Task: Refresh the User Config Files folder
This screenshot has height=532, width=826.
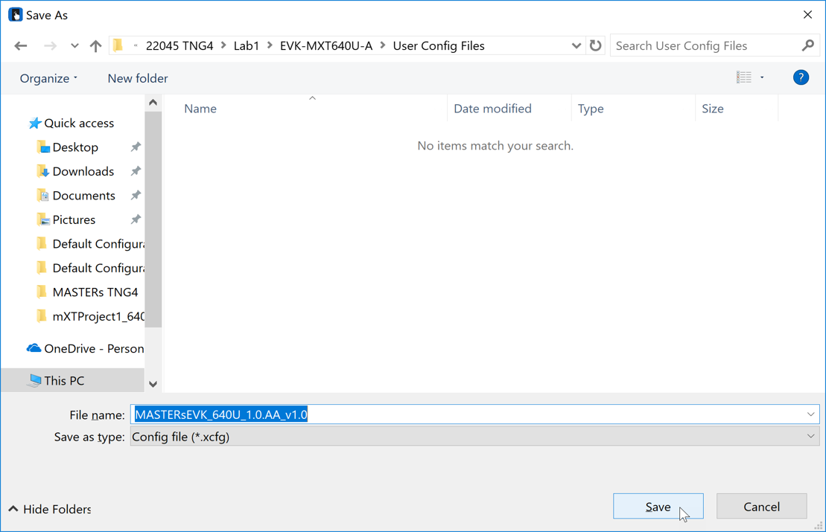Action: (x=595, y=46)
